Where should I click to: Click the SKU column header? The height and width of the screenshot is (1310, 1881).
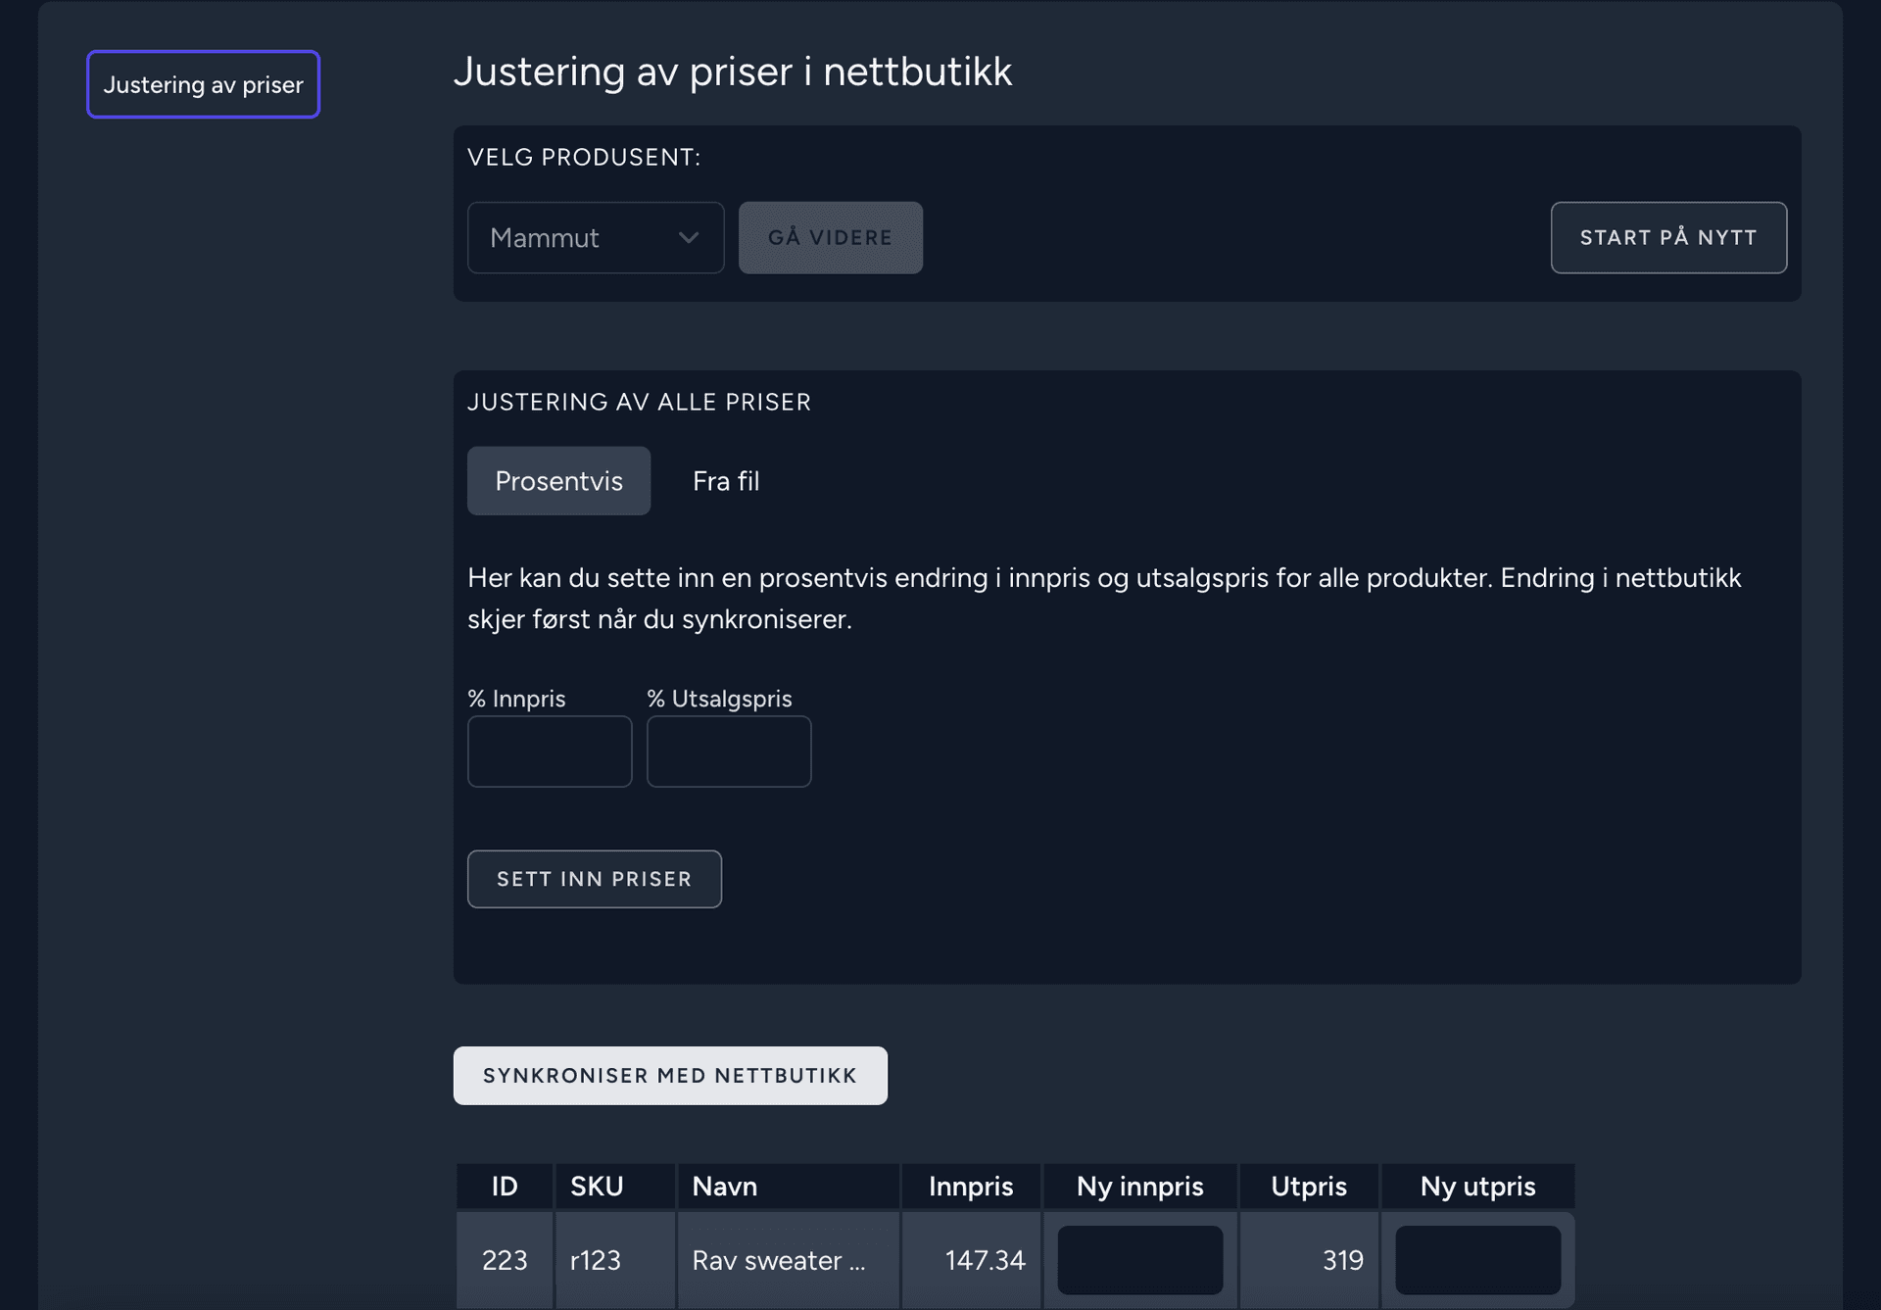(597, 1187)
